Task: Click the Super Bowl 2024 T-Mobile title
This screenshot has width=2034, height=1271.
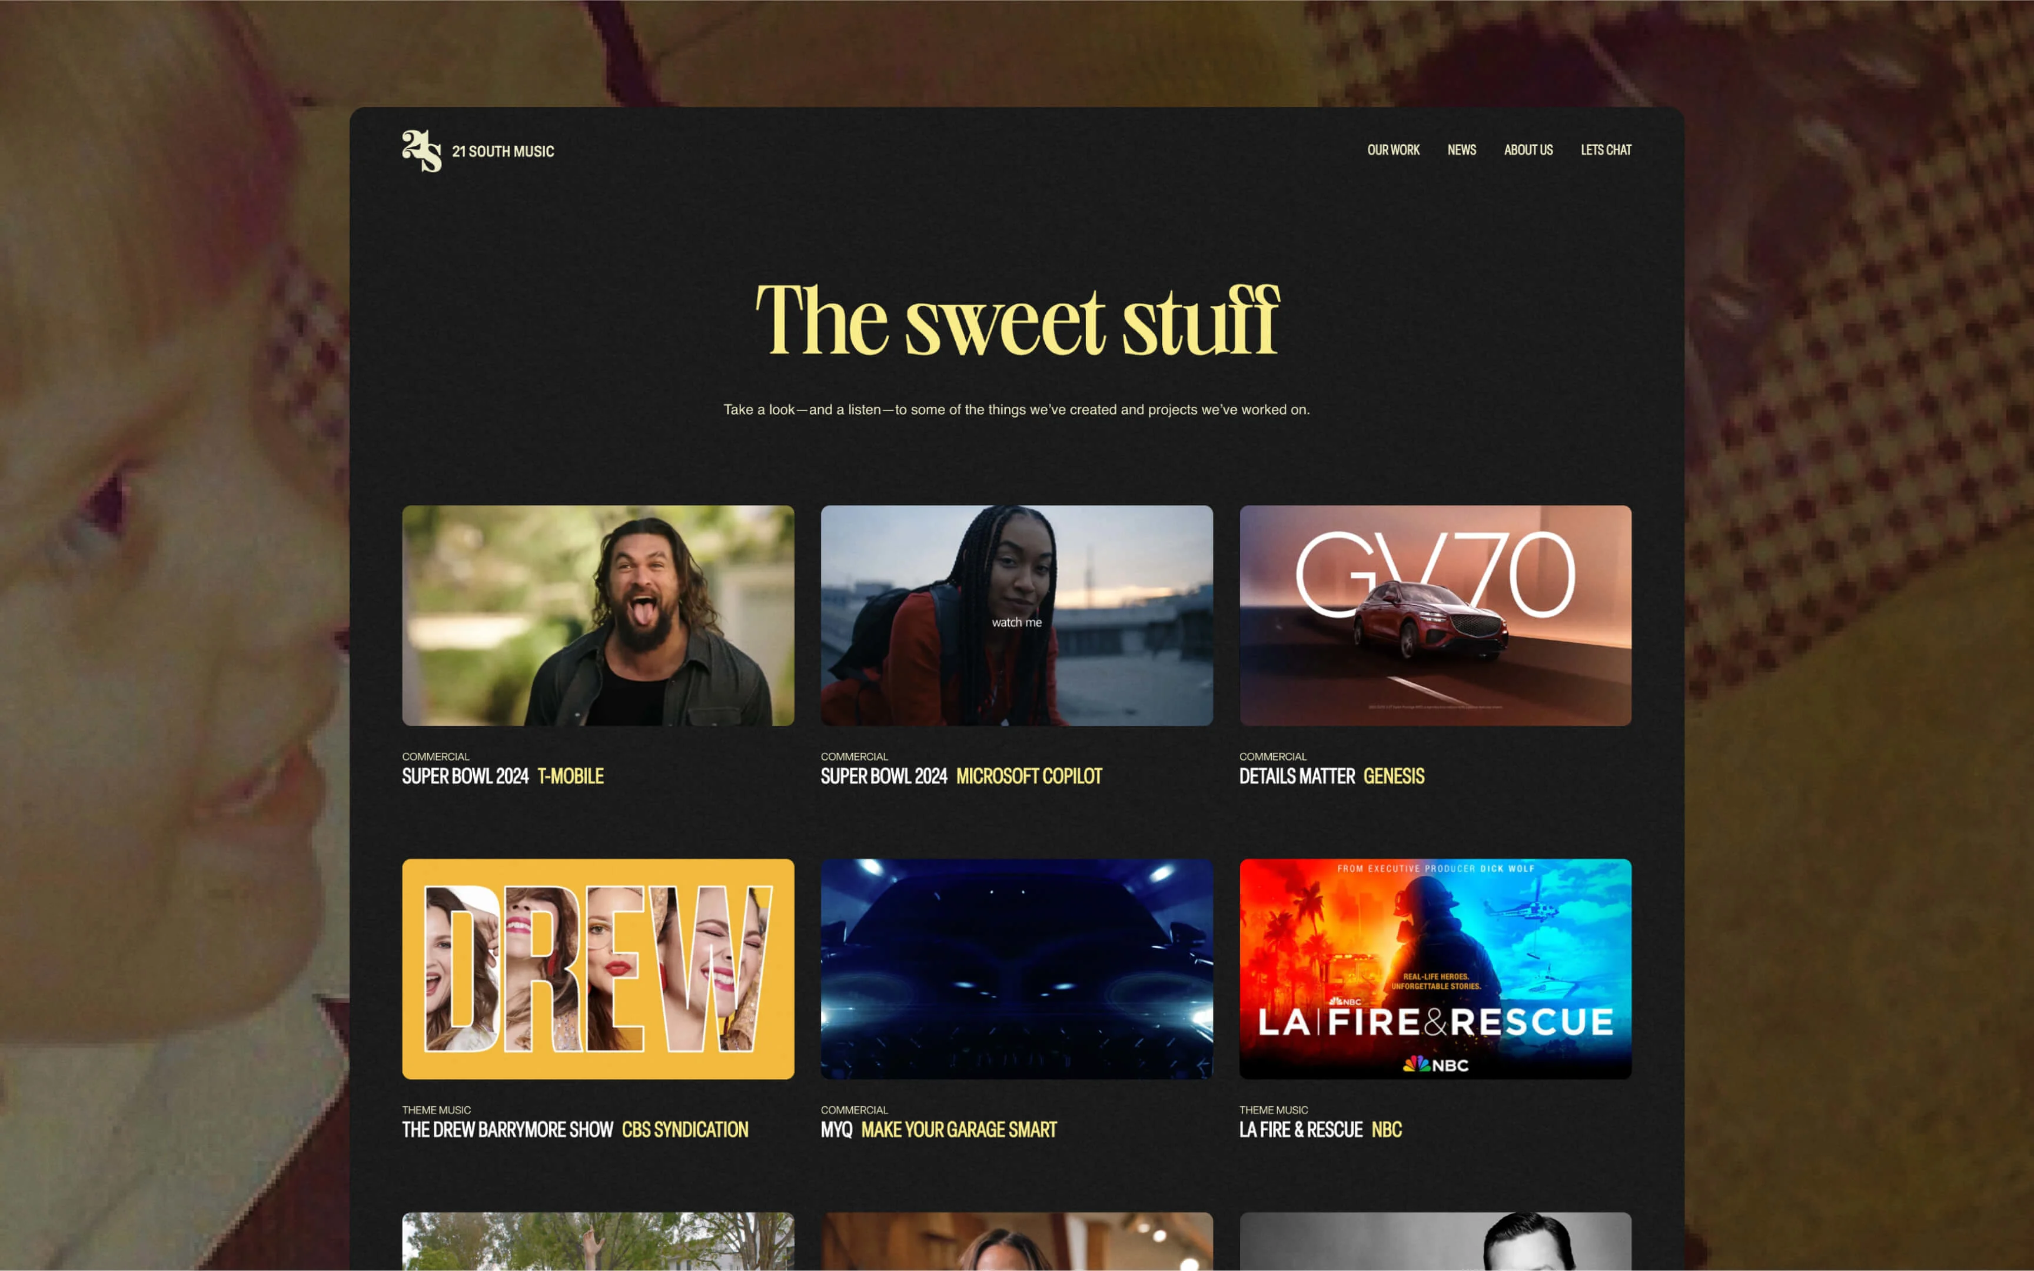Action: coord(503,776)
